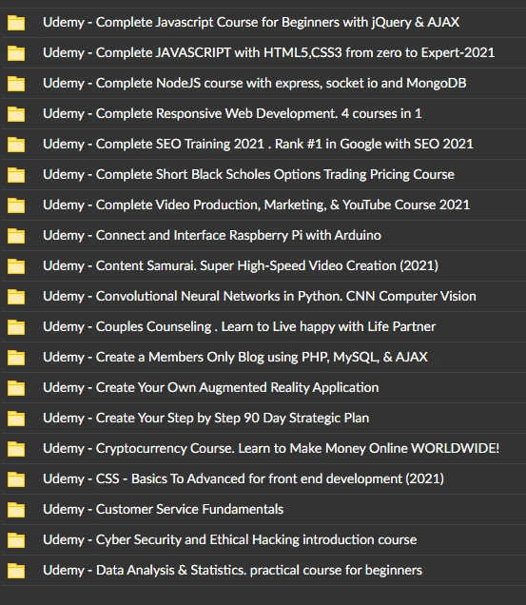Click folder icon for Complete Javascript Course for Beginners
Image resolution: width=526 pixels, height=605 pixels.
pos(16,23)
